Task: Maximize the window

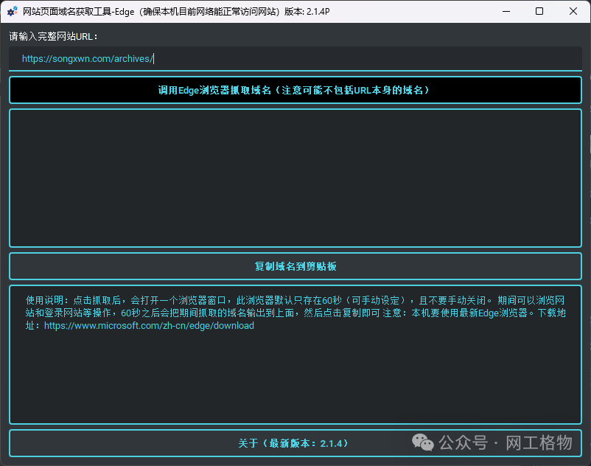Action: (x=539, y=11)
